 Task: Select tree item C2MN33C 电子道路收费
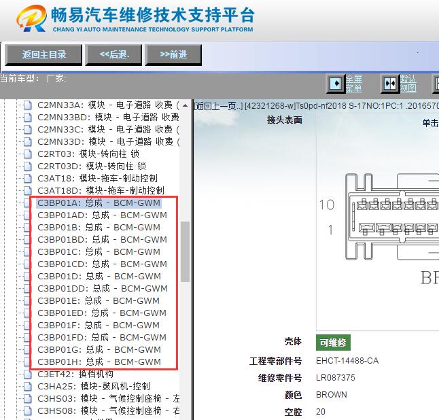[108, 129]
